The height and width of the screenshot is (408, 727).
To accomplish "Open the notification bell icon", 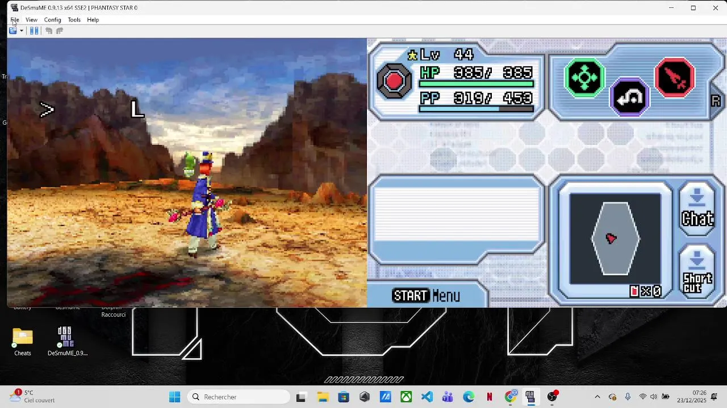I will pos(715,397).
